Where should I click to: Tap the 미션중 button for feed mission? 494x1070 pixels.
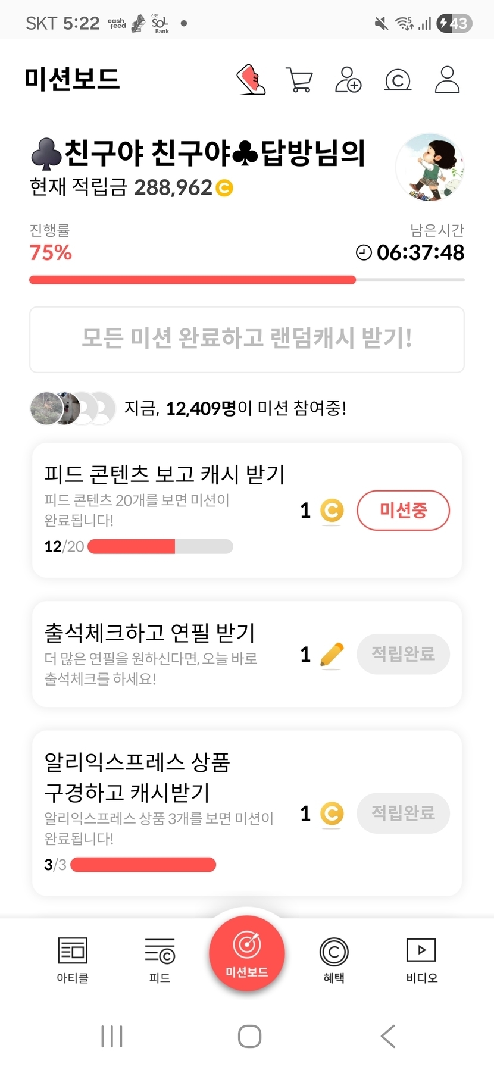(x=403, y=510)
